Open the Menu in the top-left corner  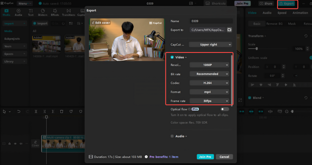coord(25,3)
